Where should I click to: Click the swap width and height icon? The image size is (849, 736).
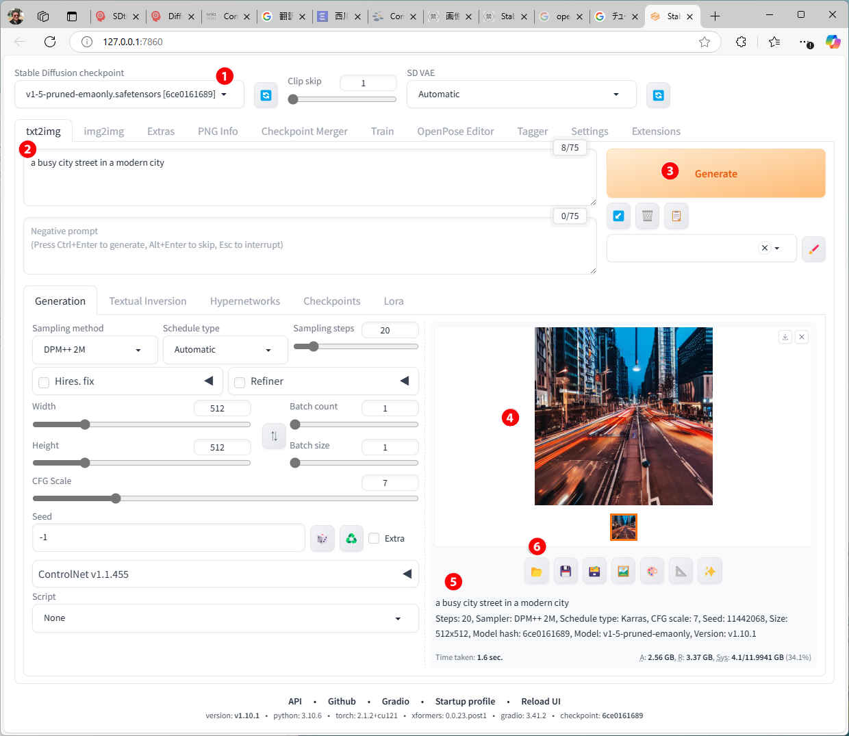(274, 436)
